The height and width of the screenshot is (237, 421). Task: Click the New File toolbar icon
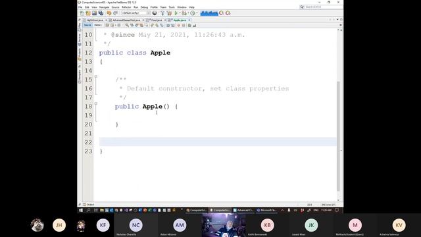pyautogui.click(x=82, y=13)
